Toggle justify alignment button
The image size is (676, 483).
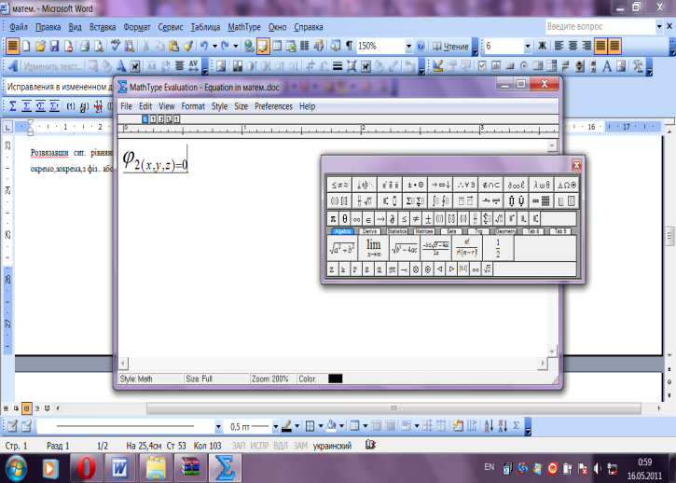coord(600,46)
